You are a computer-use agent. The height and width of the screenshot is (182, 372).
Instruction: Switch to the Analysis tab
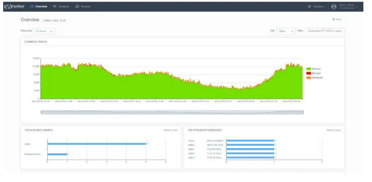coord(61,6)
